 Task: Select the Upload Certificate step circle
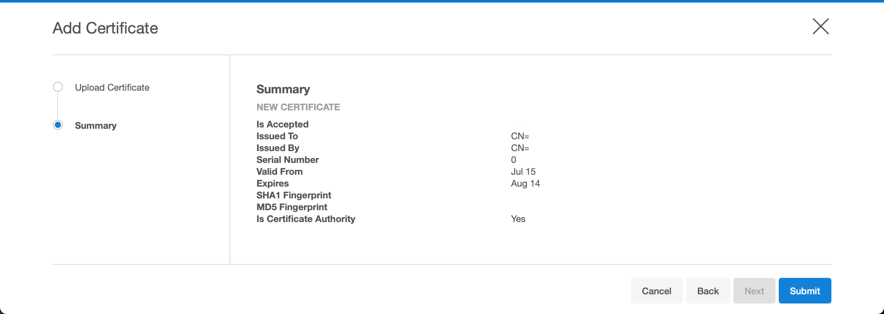58,87
